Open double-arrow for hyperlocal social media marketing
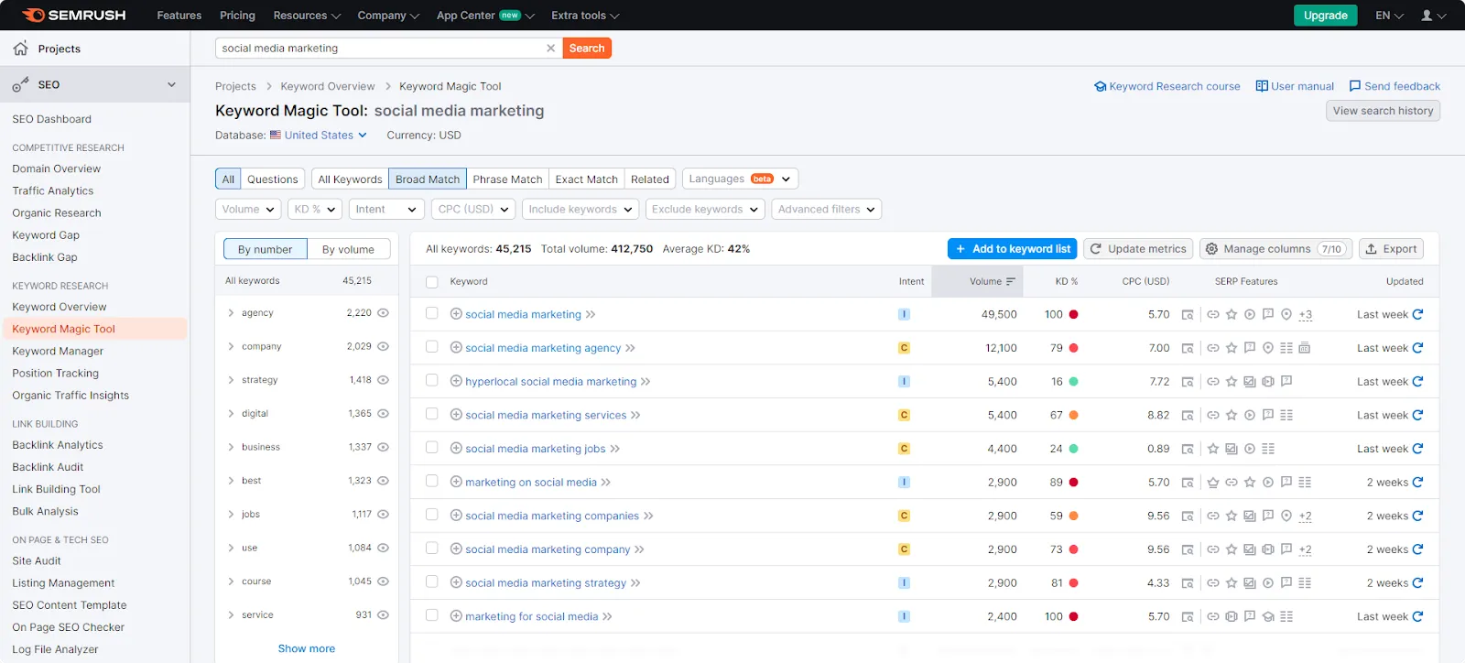 pyautogui.click(x=646, y=382)
